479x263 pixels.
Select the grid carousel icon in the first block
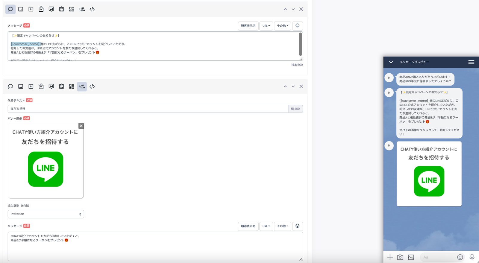point(72,9)
